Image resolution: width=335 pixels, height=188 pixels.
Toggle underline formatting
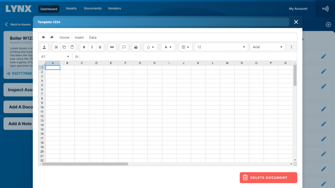click(x=100, y=47)
